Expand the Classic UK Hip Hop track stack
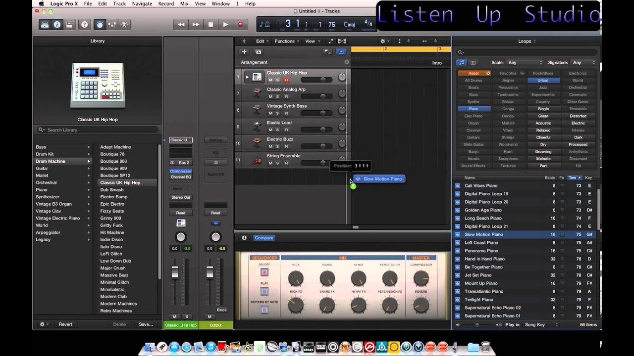The width and height of the screenshot is (634, 356). click(247, 77)
